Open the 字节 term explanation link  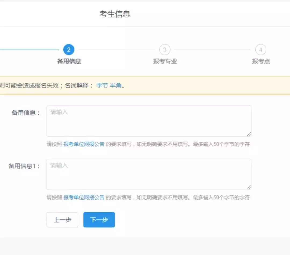tap(102, 86)
